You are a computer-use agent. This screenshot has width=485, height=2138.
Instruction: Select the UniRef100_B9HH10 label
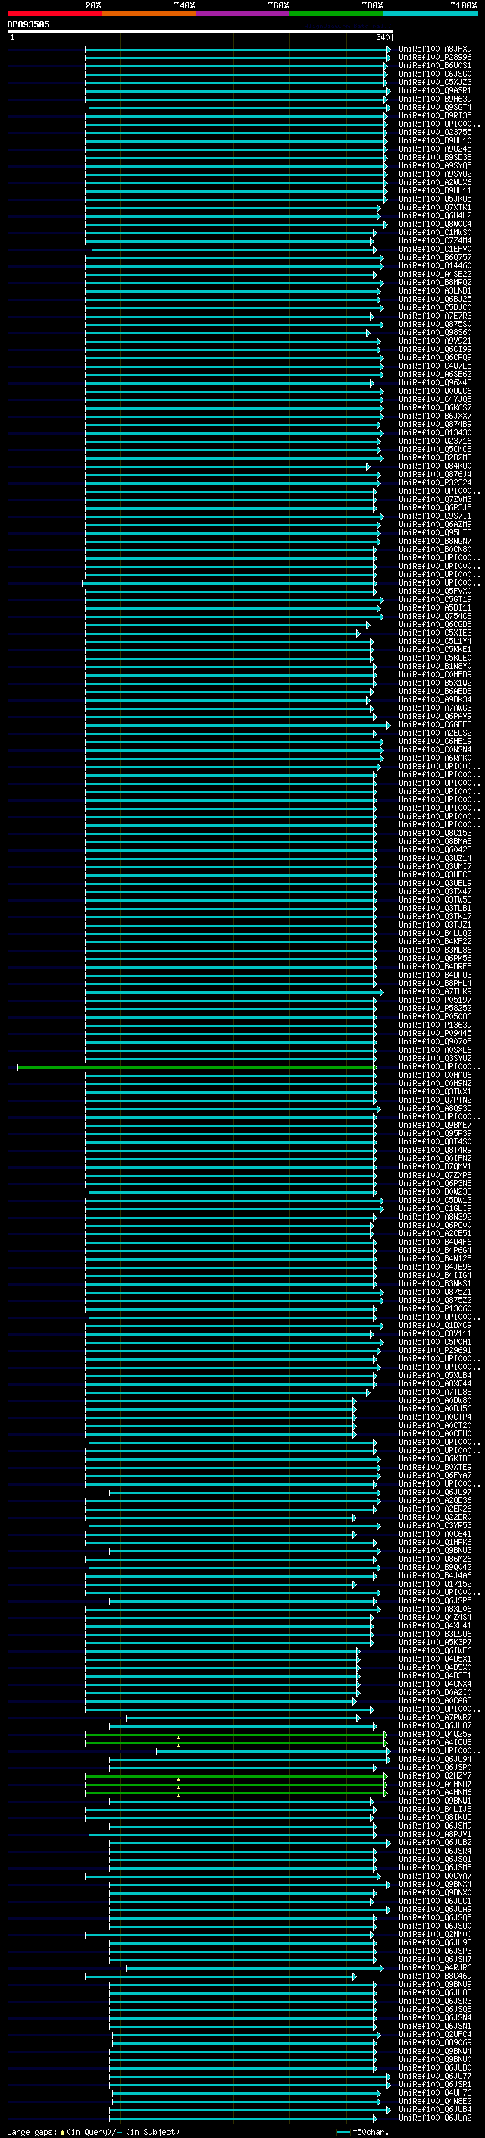coord(435,140)
